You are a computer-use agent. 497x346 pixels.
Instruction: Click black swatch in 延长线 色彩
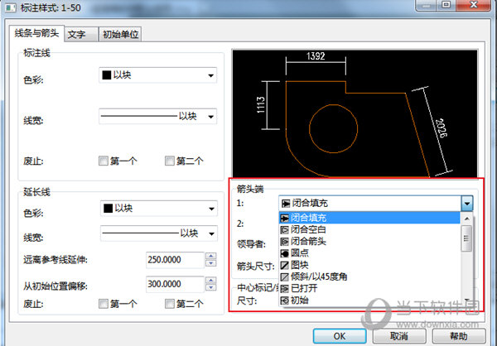108,208
